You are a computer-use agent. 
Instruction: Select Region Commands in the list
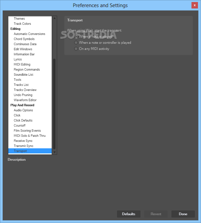(30, 70)
